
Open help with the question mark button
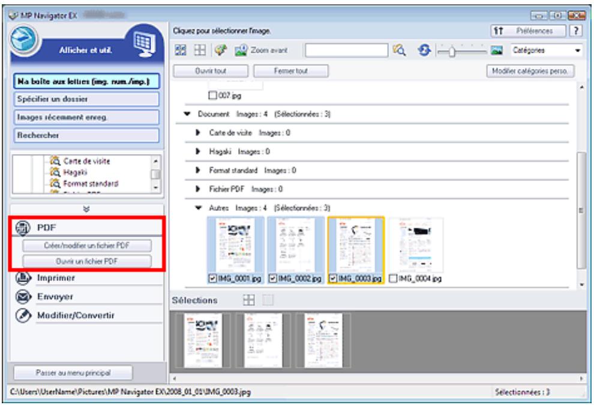576,31
